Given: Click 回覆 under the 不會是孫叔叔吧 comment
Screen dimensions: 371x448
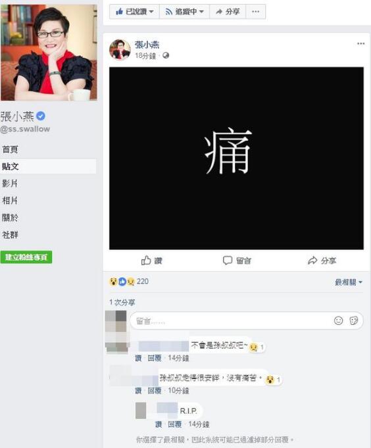Looking at the screenshot, I should 155,358.
